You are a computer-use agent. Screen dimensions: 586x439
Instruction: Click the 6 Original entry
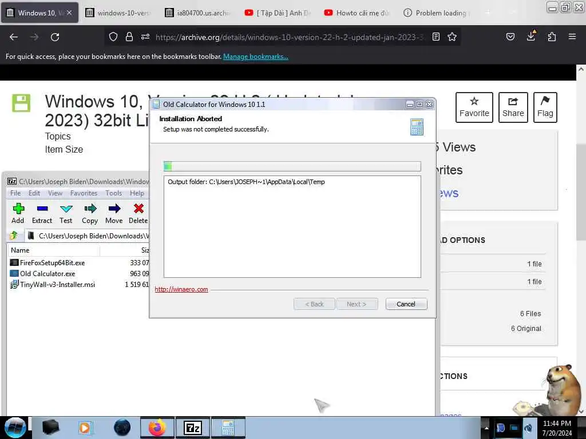(x=526, y=329)
